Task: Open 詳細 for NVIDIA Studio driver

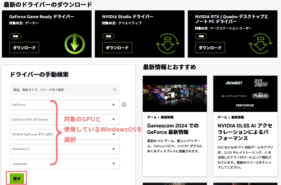Action: click(108, 36)
